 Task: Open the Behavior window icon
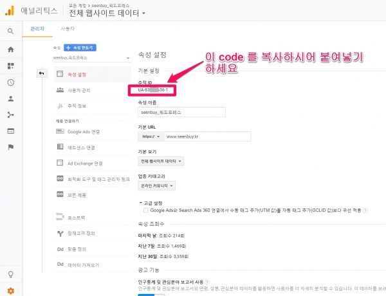[x=10, y=131]
